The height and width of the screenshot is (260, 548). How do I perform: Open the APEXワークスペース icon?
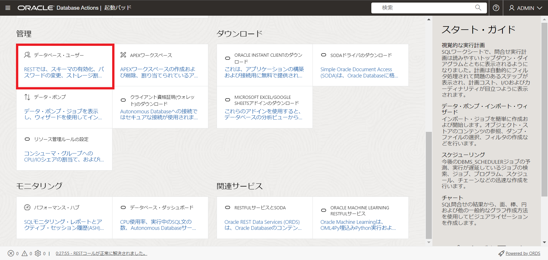coord(123,55)
